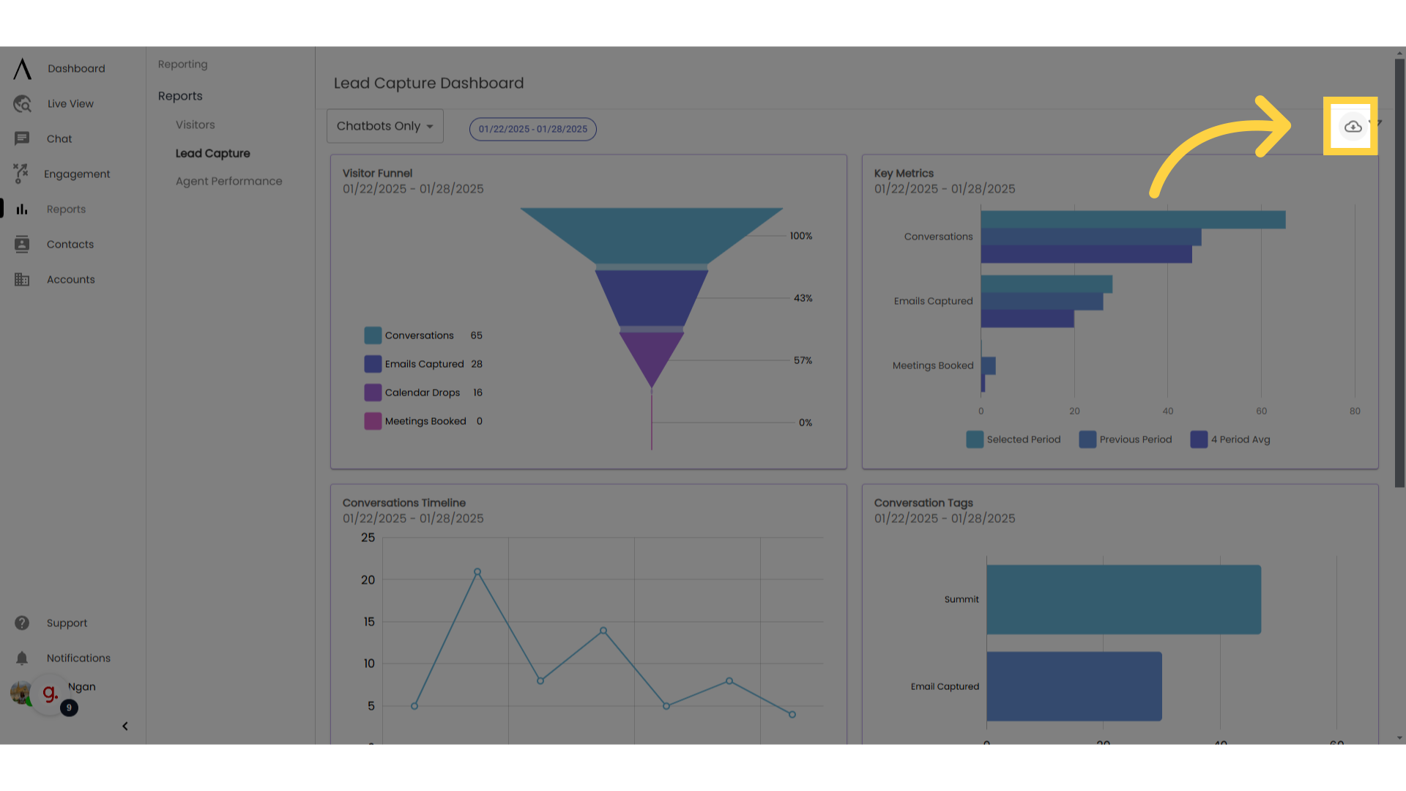Open the Contacts section

click(x=70, y=245)
